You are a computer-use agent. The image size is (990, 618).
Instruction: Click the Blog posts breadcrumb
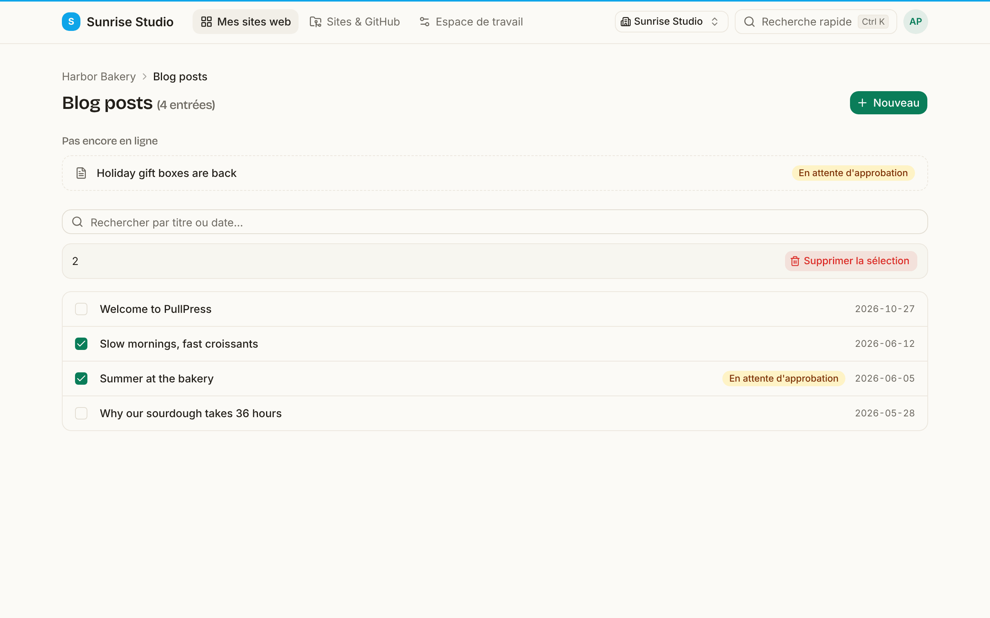180,76
